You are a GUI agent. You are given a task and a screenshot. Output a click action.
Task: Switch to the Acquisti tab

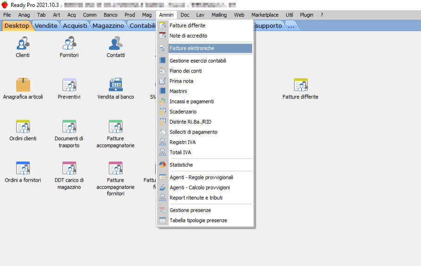point(75,26)
